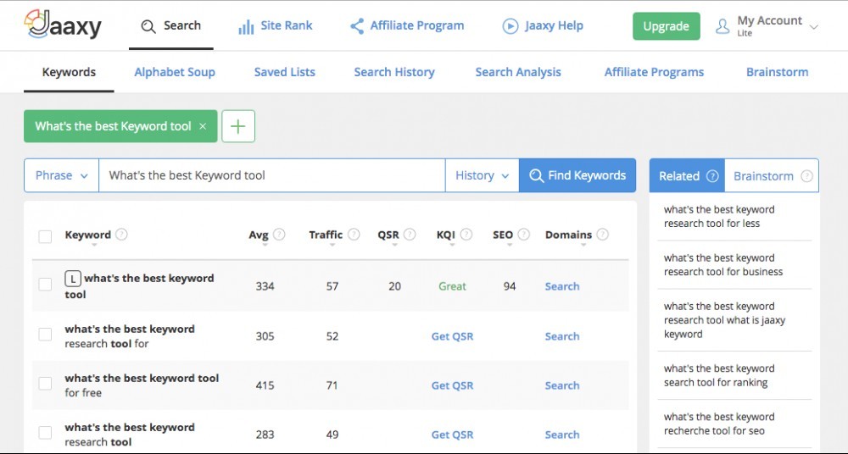
Task: Click the keyword search input field
Action: 272,175
